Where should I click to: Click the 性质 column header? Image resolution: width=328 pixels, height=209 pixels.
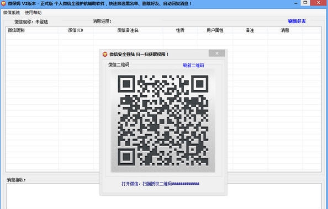[x=180, y=30]
